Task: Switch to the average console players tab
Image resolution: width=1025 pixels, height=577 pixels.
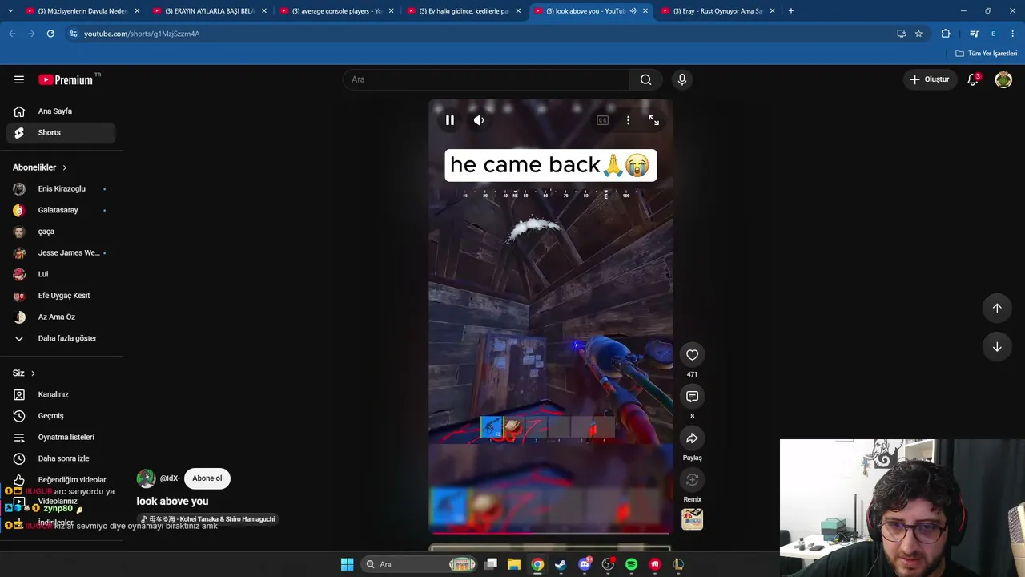Action: [x=336, y=11]
